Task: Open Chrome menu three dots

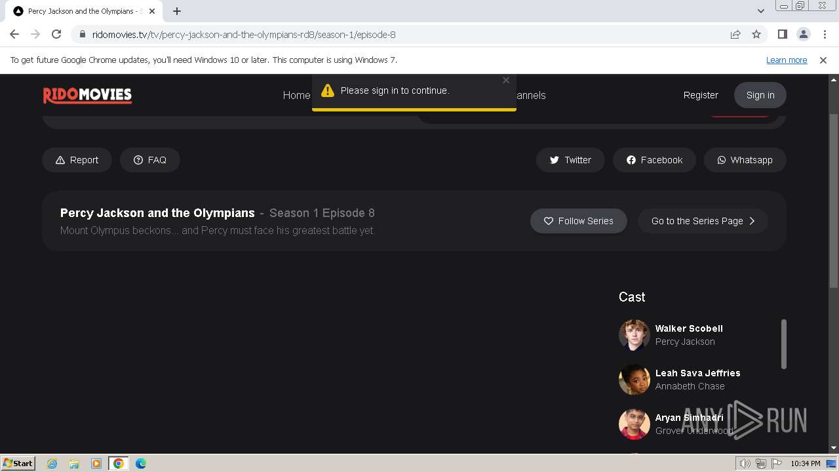Action: [824, 34]
